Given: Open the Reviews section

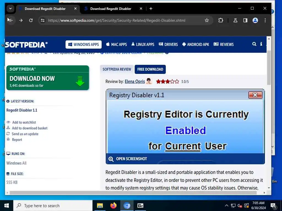Looking at the screenshot, I should tap(224, 45).
